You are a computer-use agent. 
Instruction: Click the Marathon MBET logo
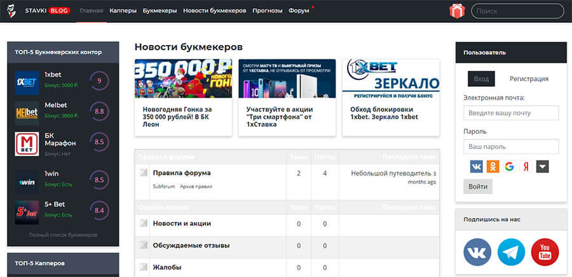pyautogui.click(x=27, y=144)
